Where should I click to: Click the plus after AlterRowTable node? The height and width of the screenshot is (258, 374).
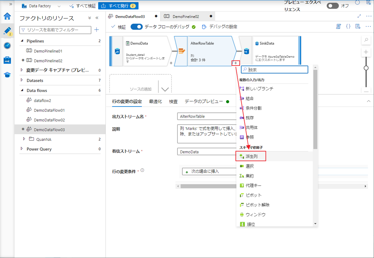[x=236, y=63]
